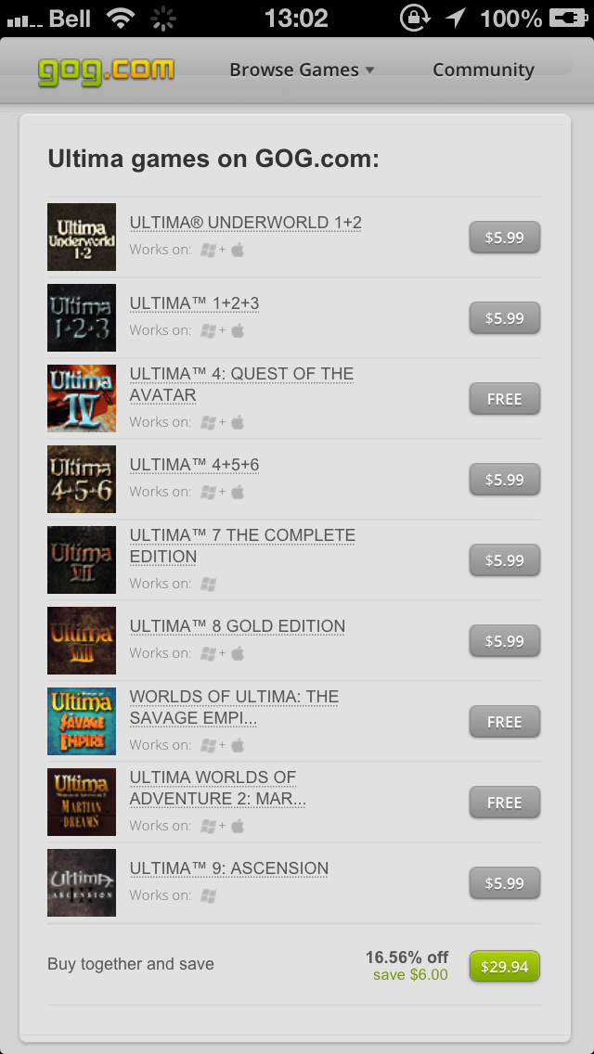Open the Ultima 1+2+3 cover image
Image resolution: width=594 pixels, height=1054 pixels.
coord(82,318)
